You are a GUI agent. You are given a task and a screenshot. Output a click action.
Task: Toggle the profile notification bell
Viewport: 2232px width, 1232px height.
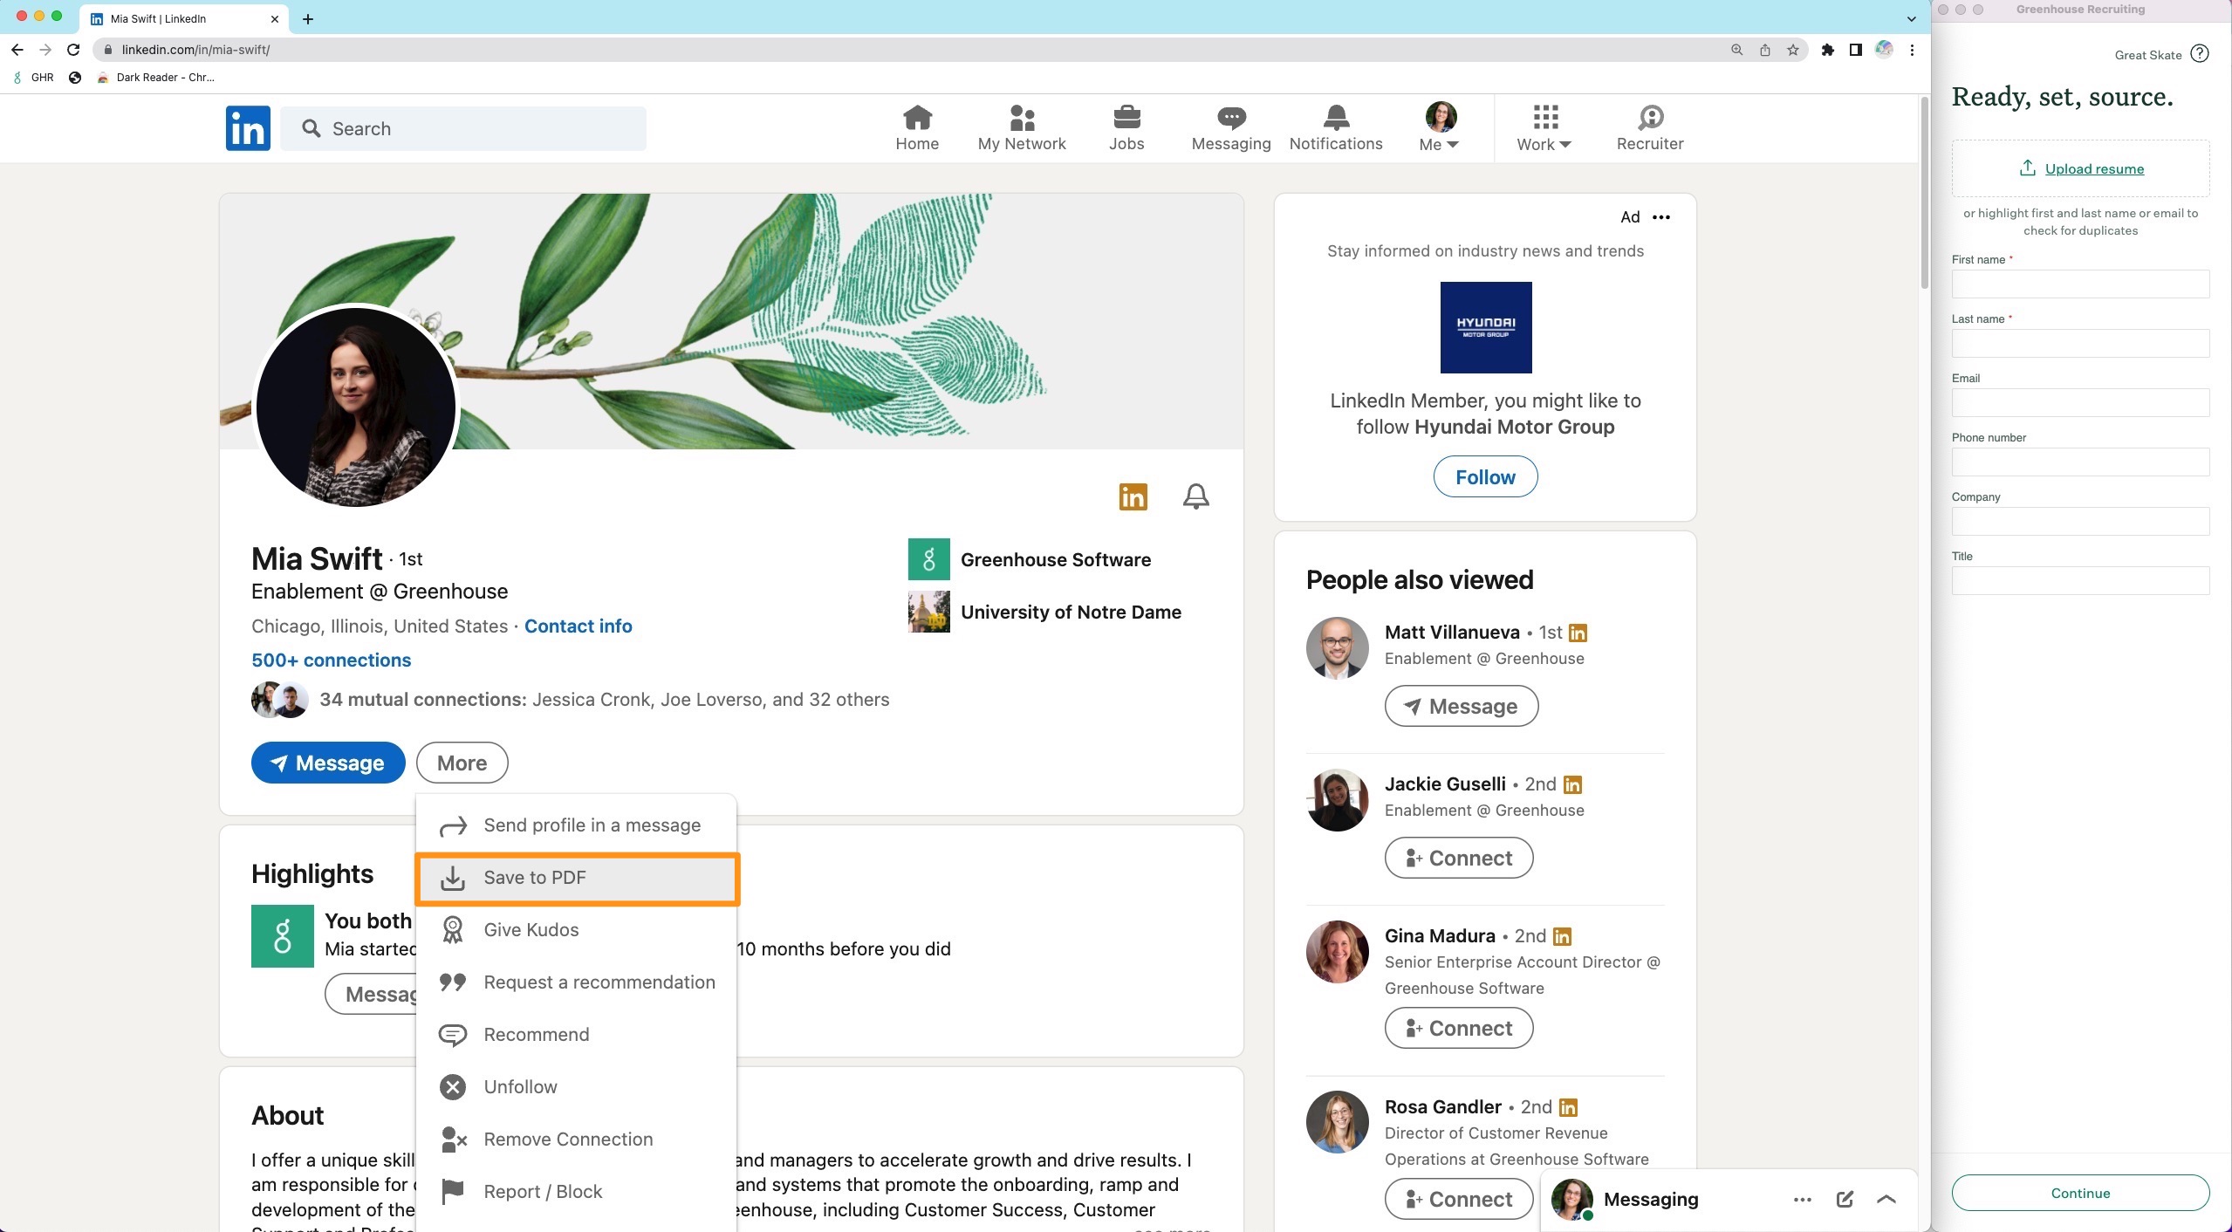click(x=1195, y=496)
